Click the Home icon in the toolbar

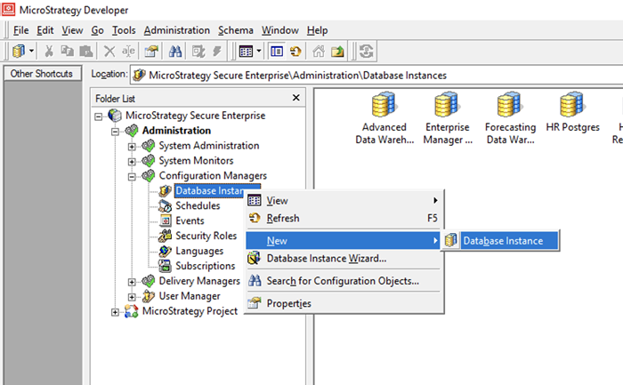click(x=319, y=52)
